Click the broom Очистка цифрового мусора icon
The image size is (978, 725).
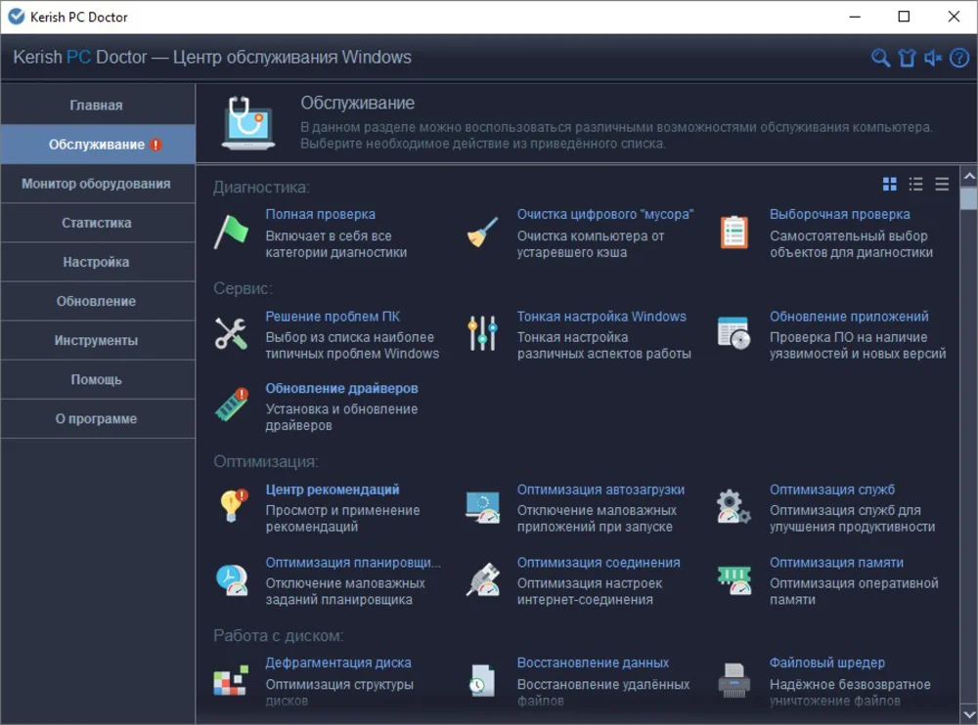tap(483, 233)
